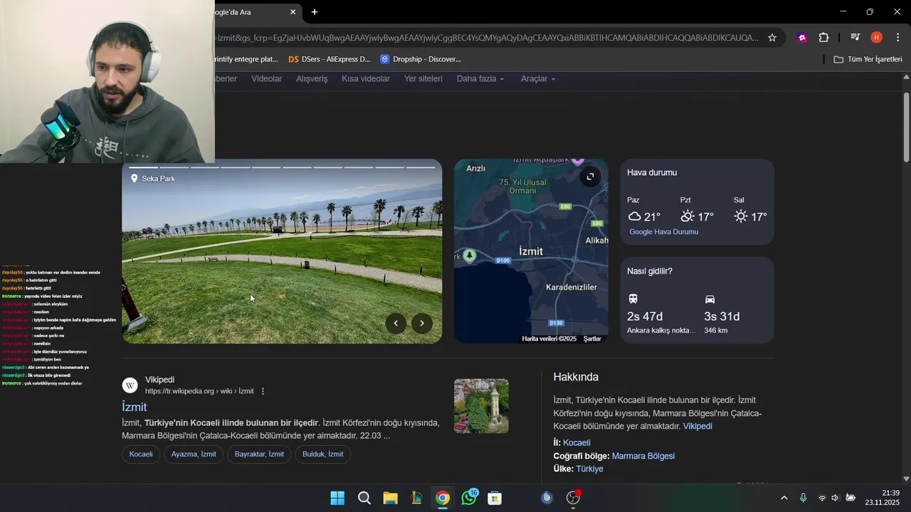Open the Windows Start menu
The width and height of the screenshot is (911, 512).
tap(337, 498)
